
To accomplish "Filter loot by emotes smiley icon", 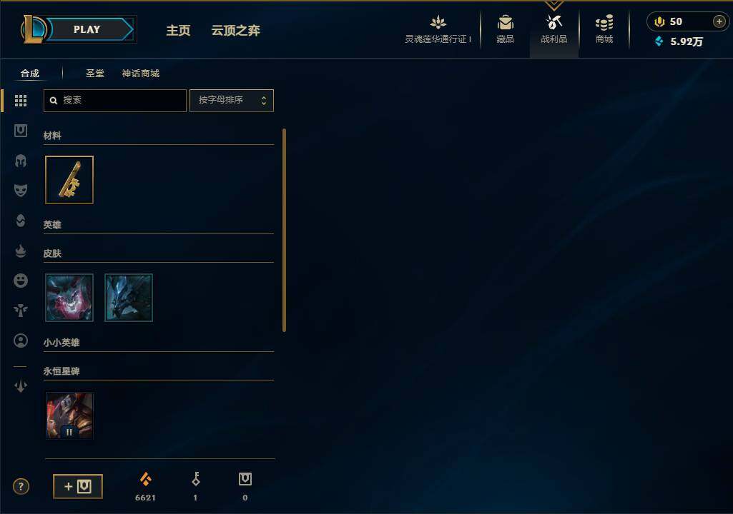I will click(21, 281).
